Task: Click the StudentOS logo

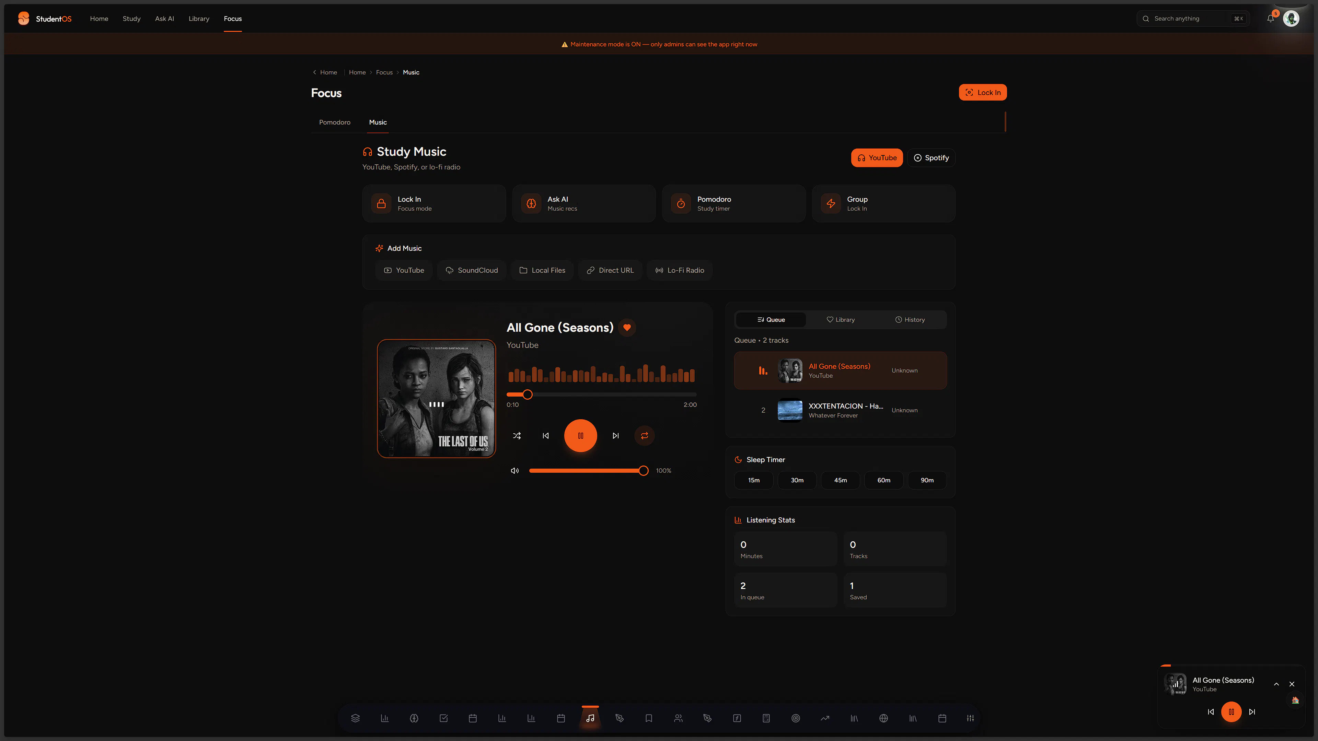Action: click(45, 19)
